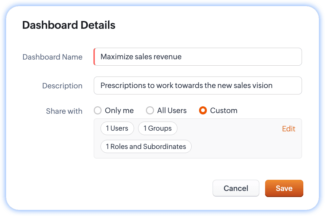Viewport: 325px width, 216px height.
Task: Select the "Only me" radio button
Action: [x=98, y=111]
